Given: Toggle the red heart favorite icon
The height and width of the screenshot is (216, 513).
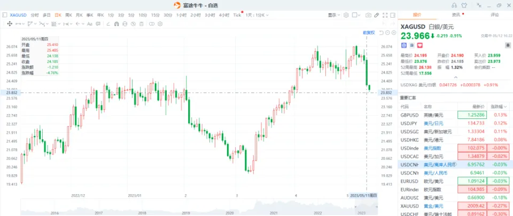Looking at the screenshot, I should point(420,46).
